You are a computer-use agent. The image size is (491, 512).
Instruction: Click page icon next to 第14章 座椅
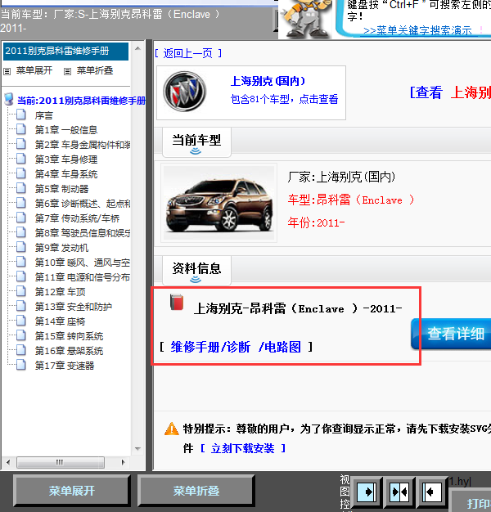coord(21,321)
